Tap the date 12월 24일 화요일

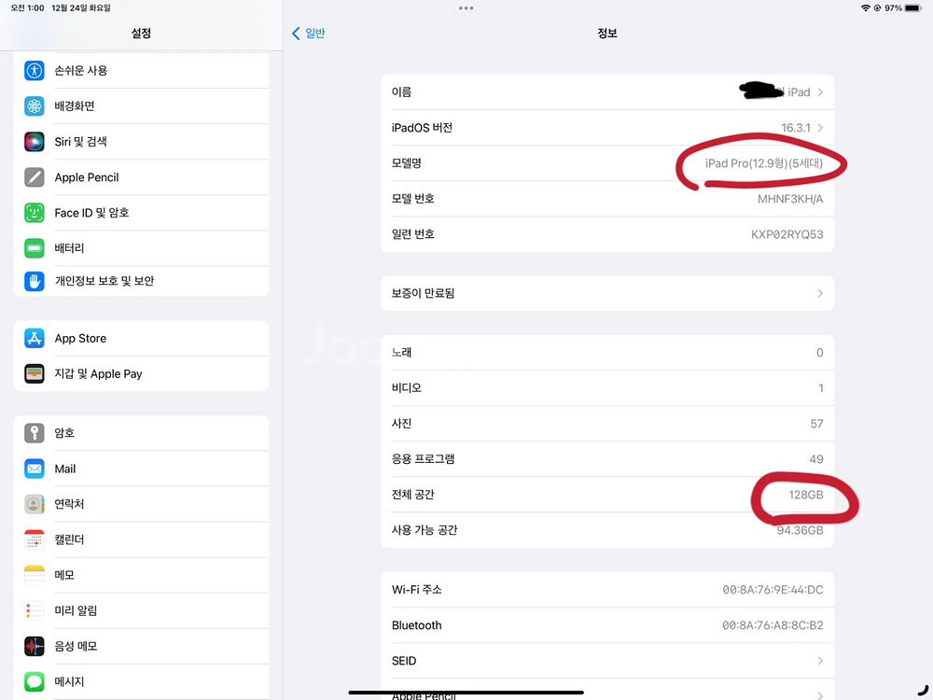(x=81, y=8)
